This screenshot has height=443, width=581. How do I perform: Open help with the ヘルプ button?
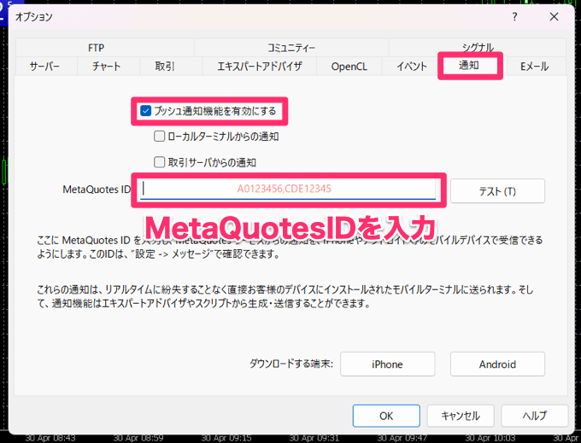(x=535, y=416)
